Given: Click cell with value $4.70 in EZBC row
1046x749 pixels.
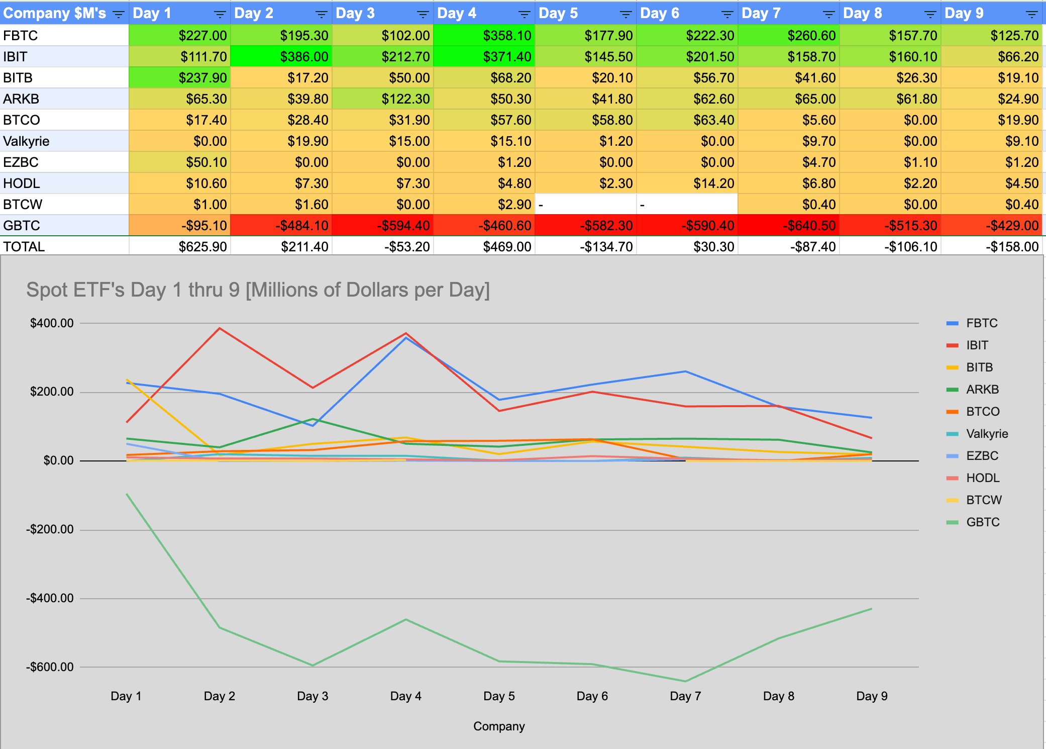Looking at the screenshot, I should coord(788,162).
